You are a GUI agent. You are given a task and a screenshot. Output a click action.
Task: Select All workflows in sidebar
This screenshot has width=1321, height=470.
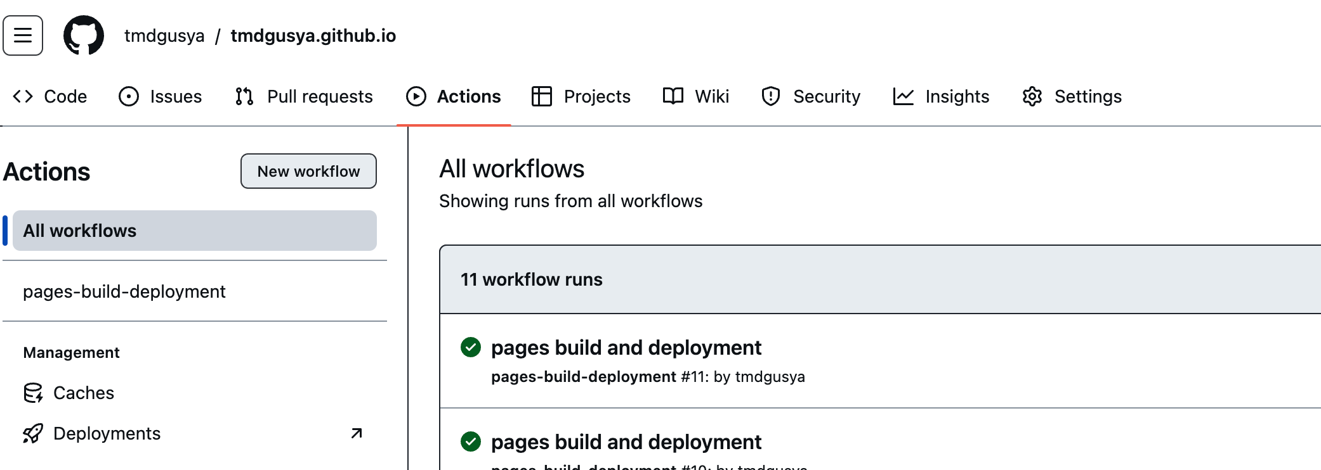pos(195,231)
